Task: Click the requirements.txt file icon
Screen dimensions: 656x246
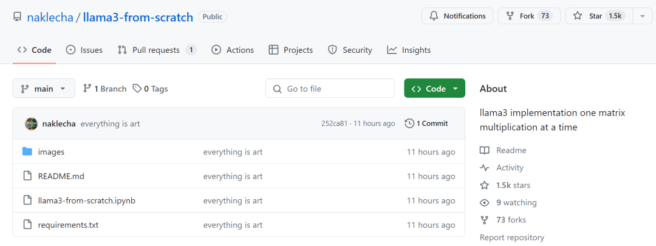Action: pyautogui.click(x=27, y=225)
